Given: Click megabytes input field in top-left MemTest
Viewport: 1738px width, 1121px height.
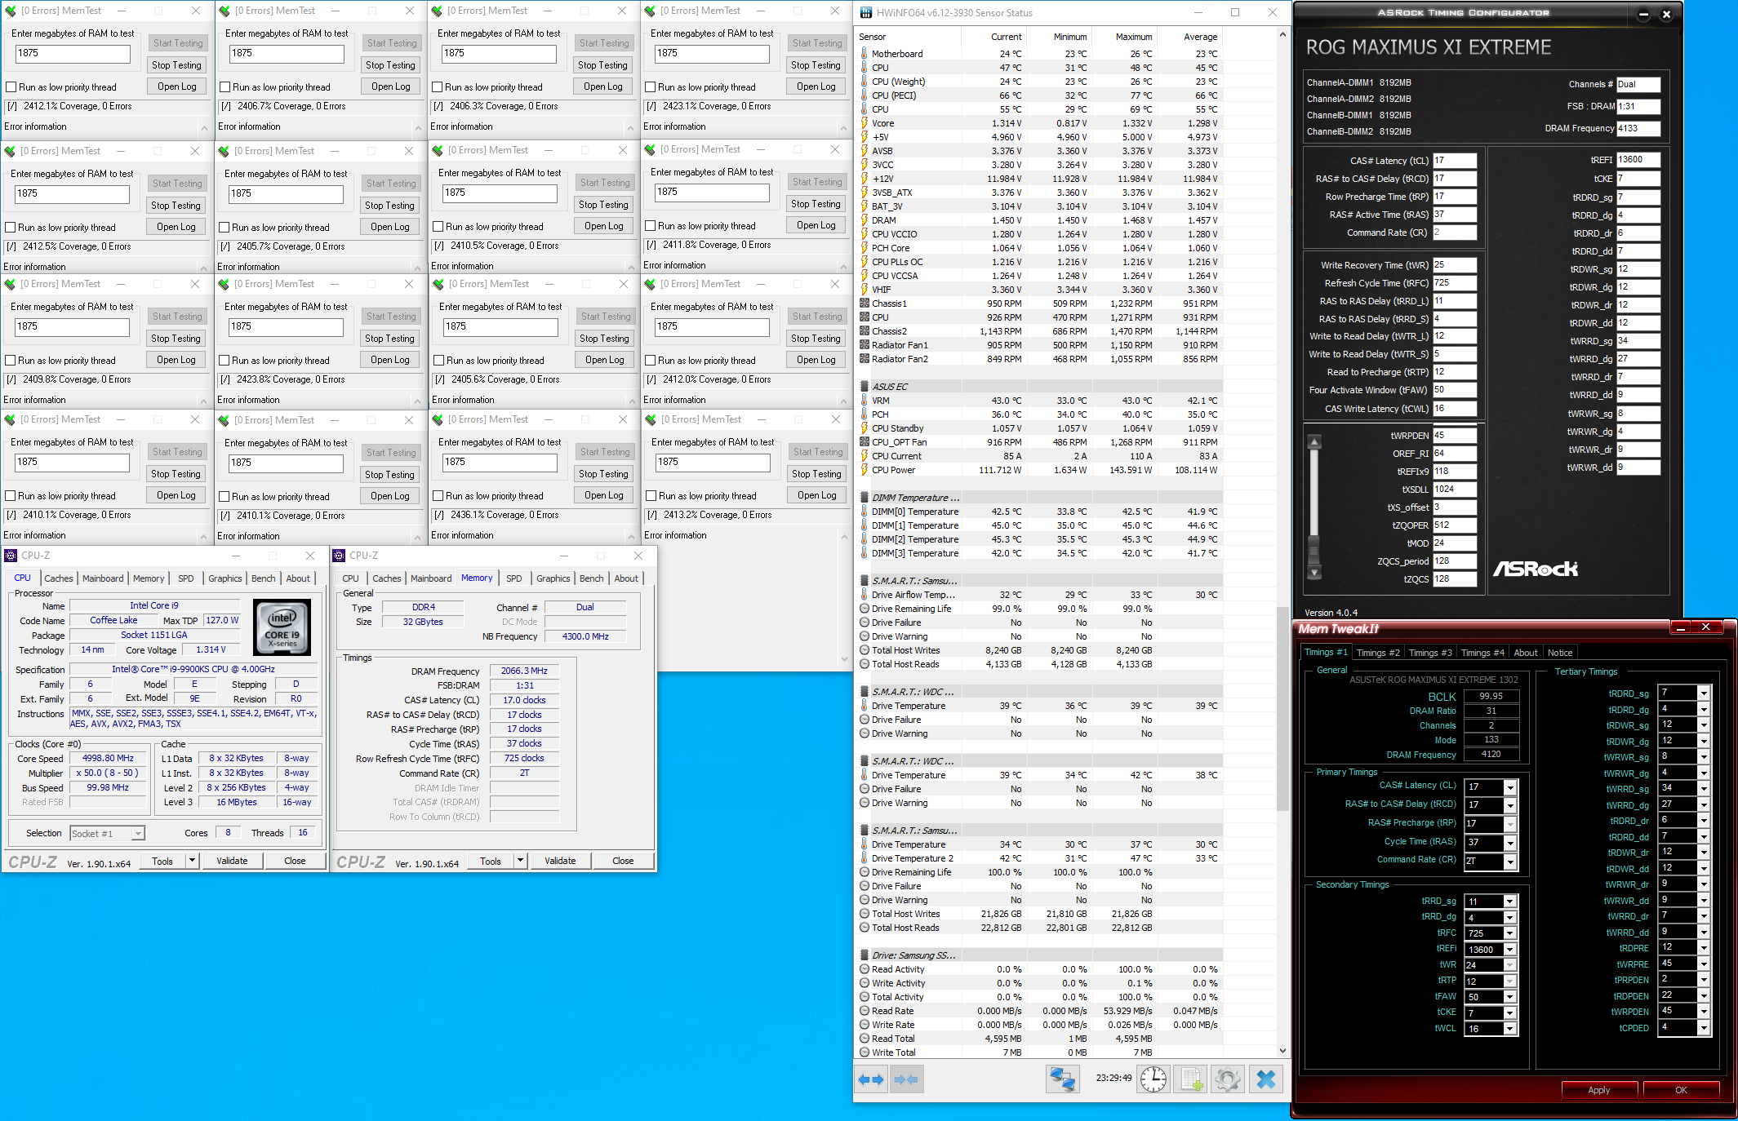Looking at the screenshot, I should 73,54.
